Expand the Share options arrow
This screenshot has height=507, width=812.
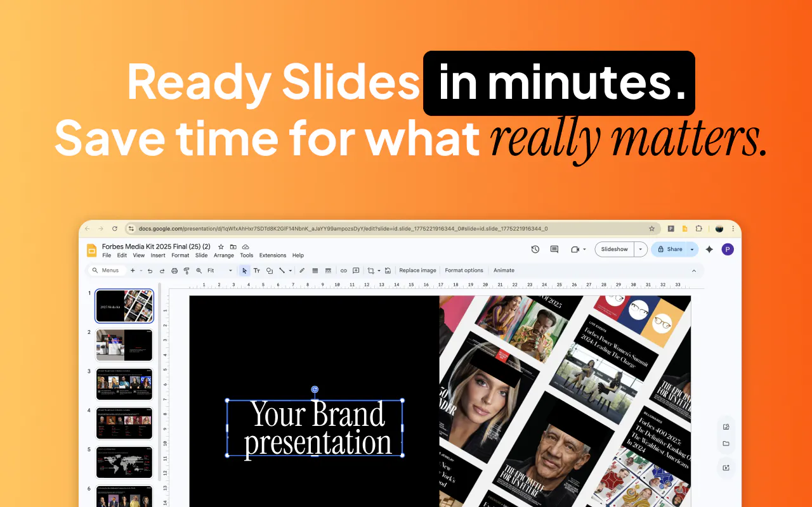pyautogui.click(x=692, y=249)
